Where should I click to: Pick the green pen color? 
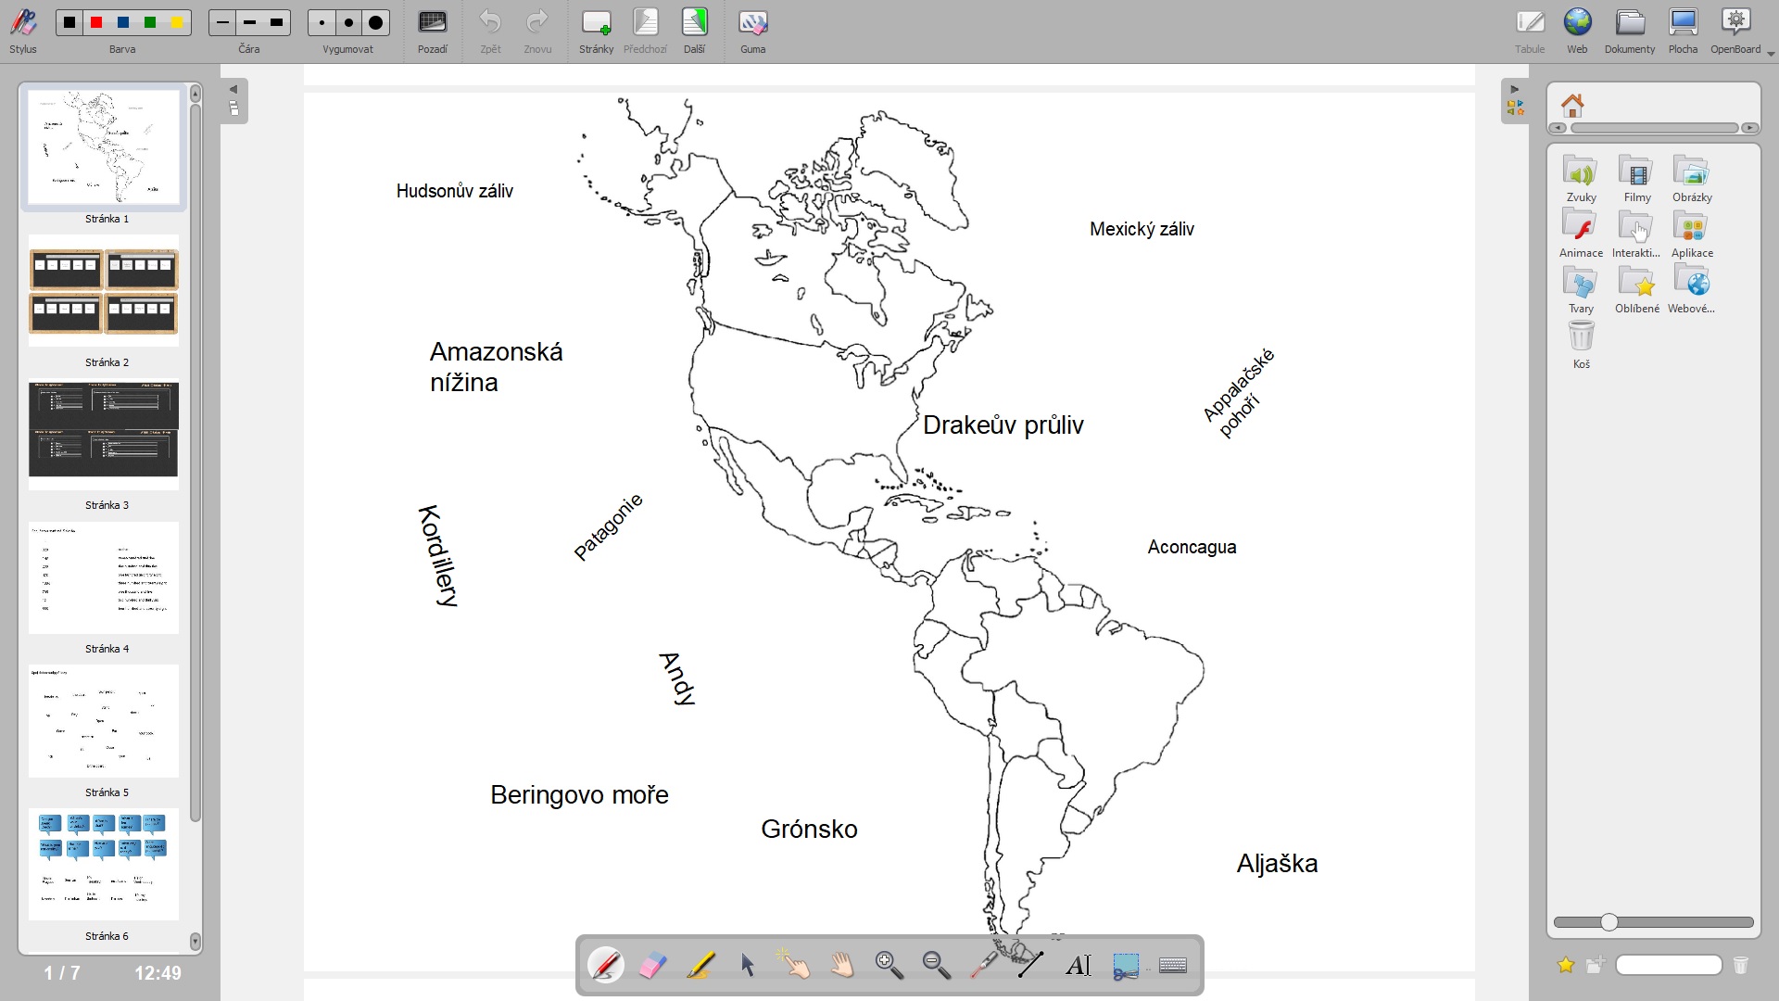[x=150, y=22]
